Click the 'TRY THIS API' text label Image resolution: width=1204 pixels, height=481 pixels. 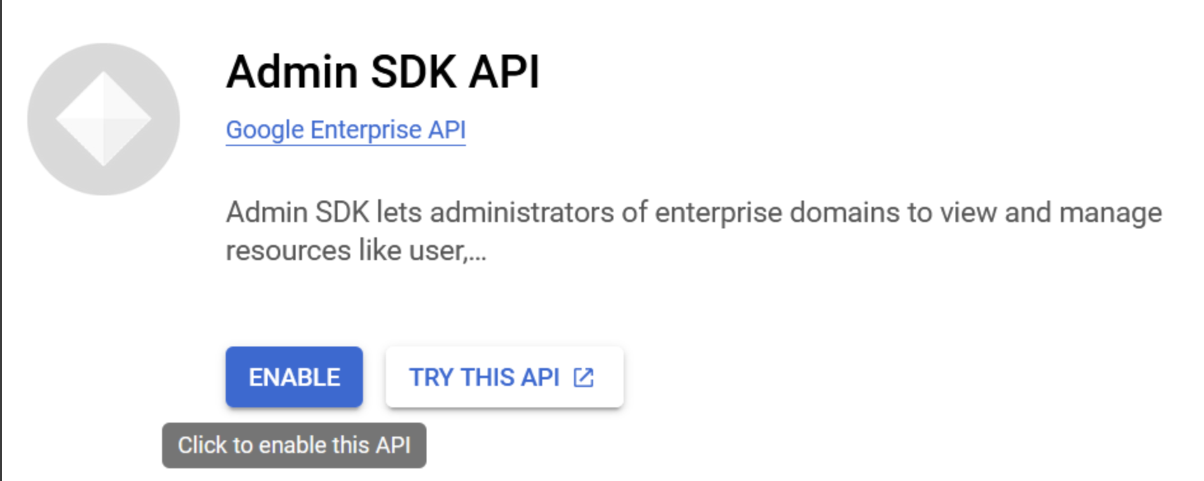[484, 378]
